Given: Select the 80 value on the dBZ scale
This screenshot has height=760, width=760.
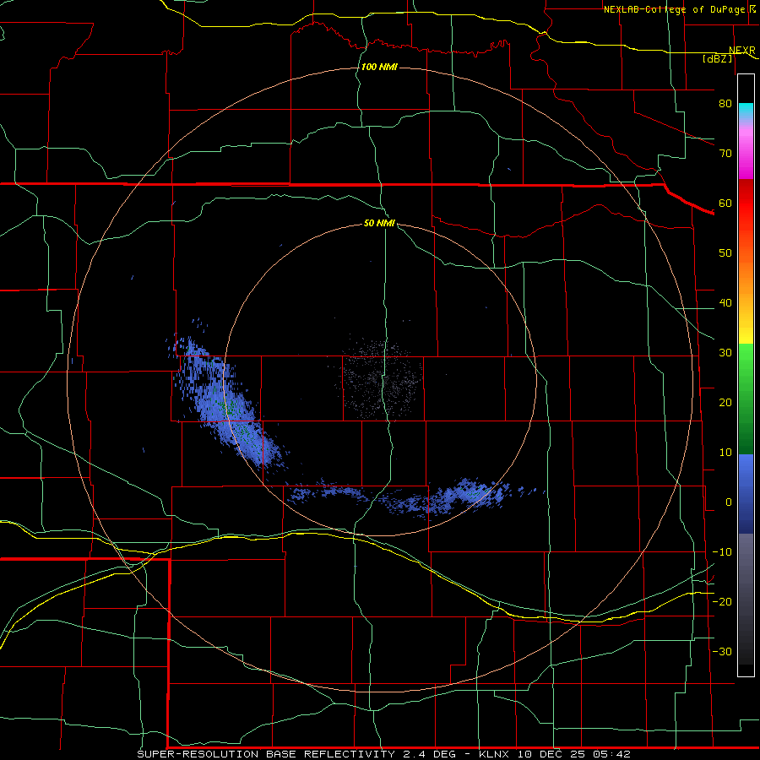Looking at the screenshot, I should [x=725, y=104].
